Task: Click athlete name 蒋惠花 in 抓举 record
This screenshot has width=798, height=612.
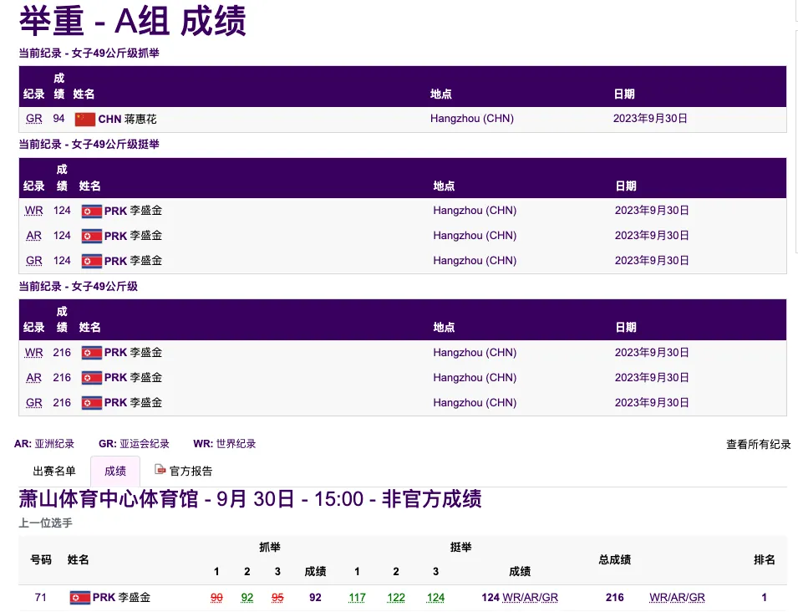Action: coord(140,119)
